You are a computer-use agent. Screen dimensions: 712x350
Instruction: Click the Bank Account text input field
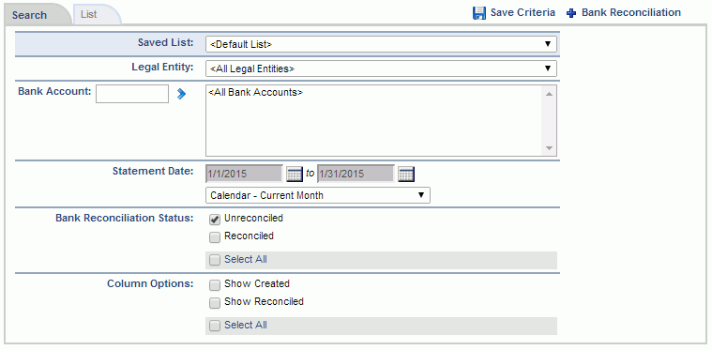pos(132,94)
